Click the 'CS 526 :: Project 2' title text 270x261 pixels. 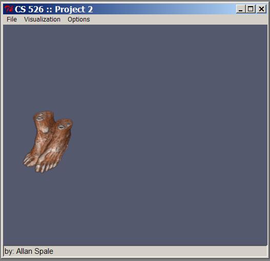tap(54, 9)
